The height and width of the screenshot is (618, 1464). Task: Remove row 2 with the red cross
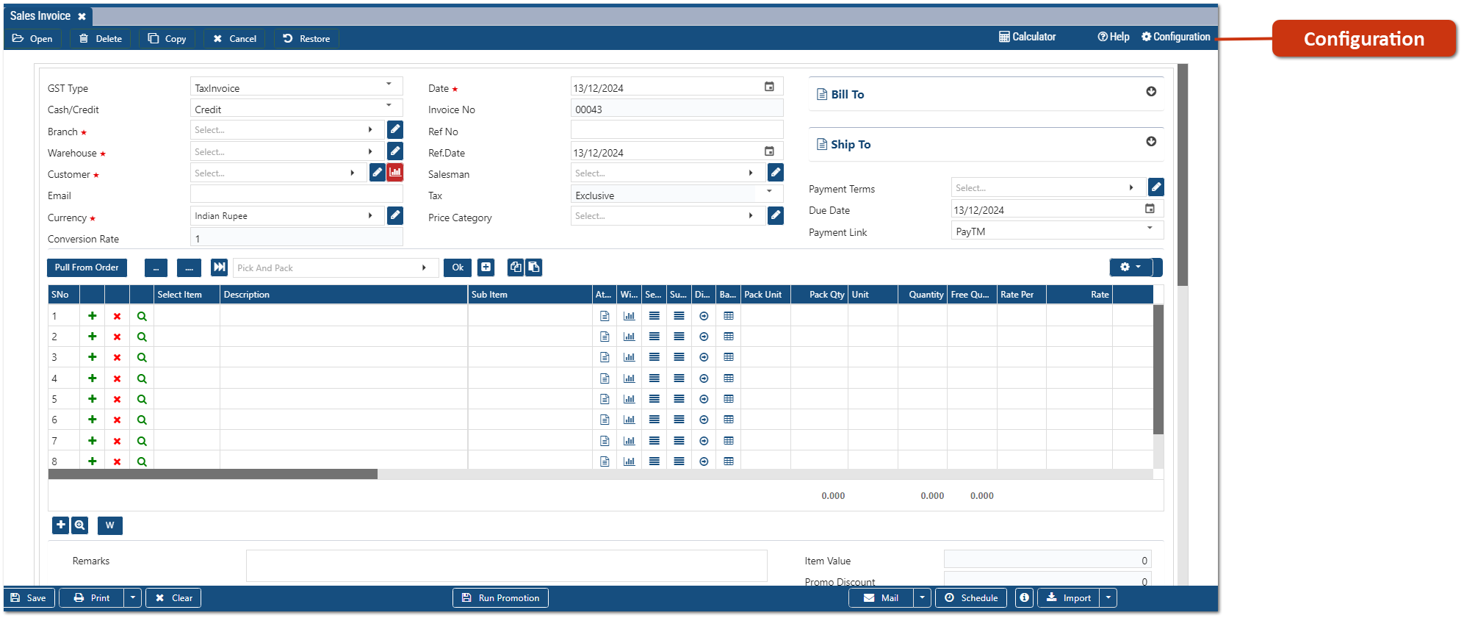pyautogui.click(x=117, y=337)
